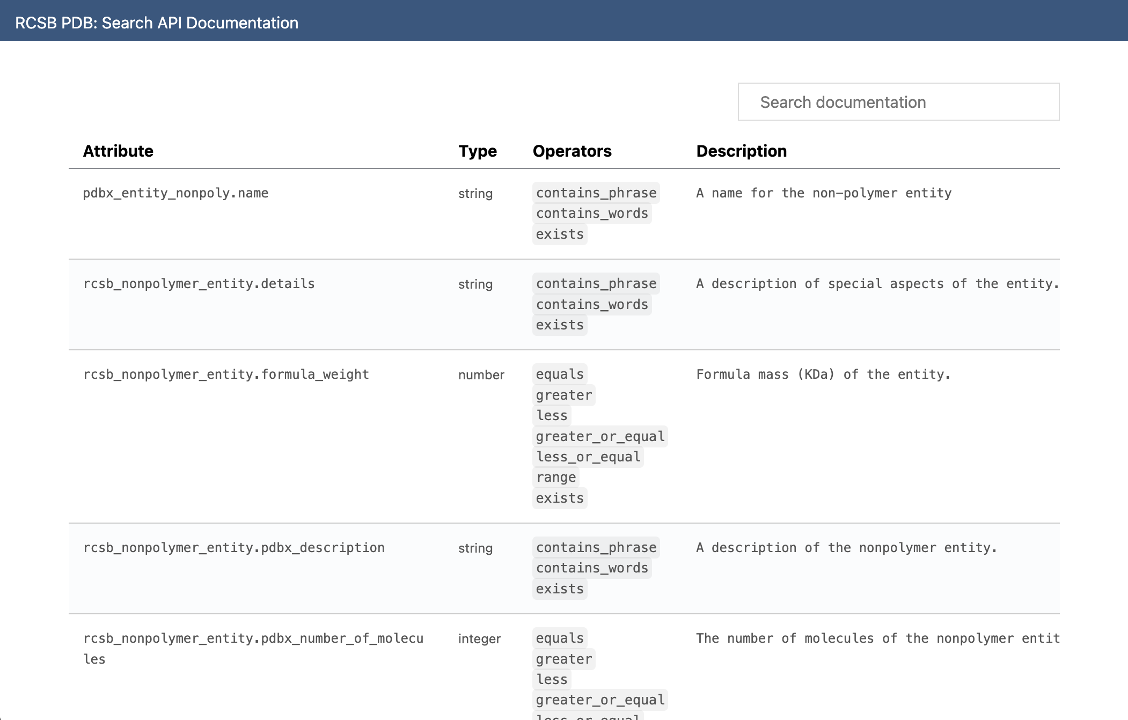The width and height of the screenshot is (1128, 720).
Task: Click the Search documentation input field
Action: [x=898, y=102]
